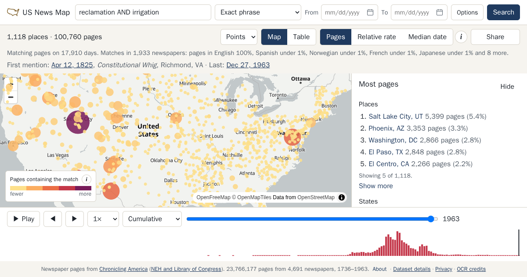Open the Privacy footer link
527x277 pixels.
444,269
